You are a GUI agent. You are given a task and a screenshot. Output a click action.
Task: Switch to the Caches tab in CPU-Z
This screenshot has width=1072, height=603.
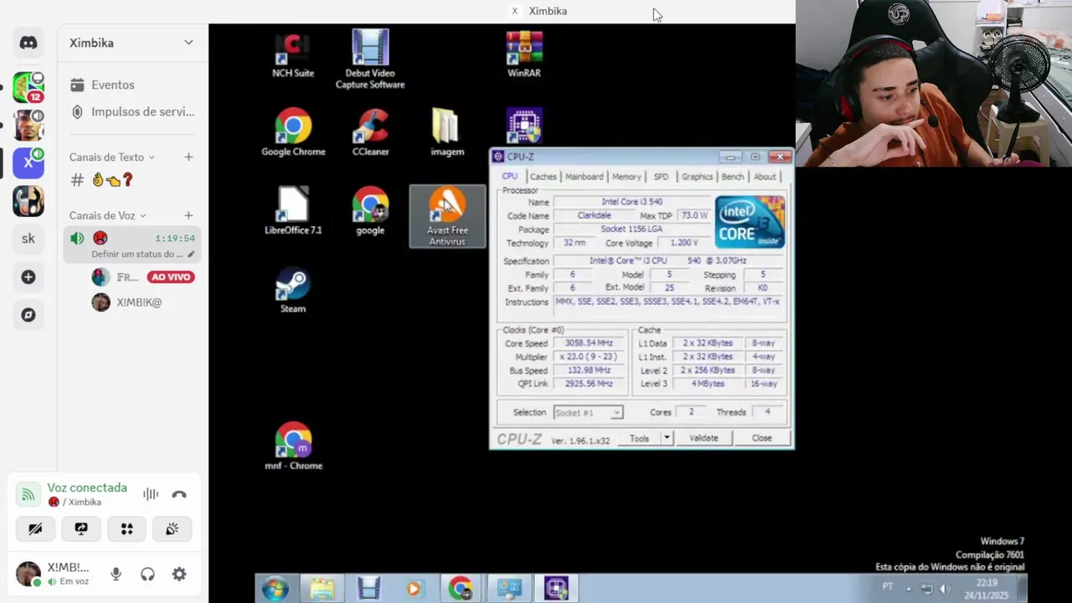543,177
